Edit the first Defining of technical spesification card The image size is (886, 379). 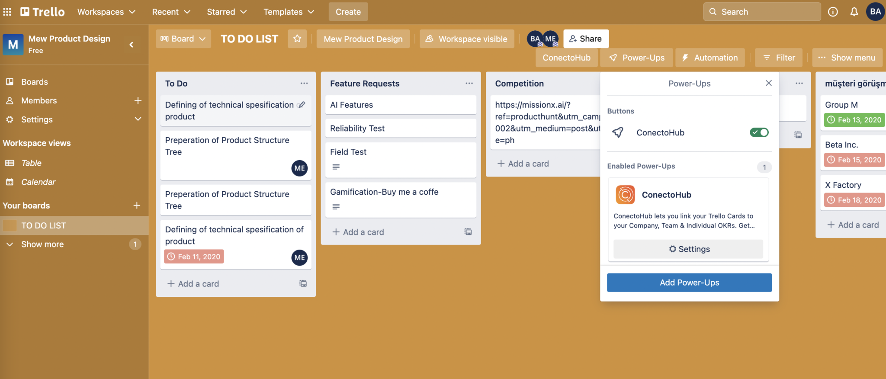pyautogui.click(x=302, y=105)
